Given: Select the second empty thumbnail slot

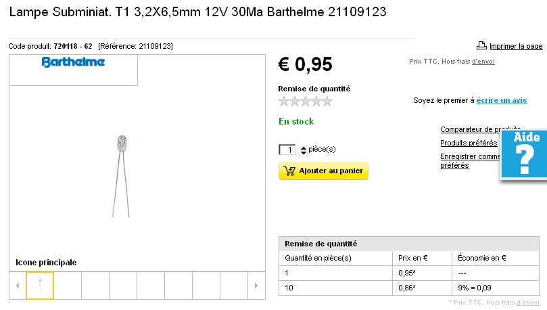Looking at the screenshot, I should click(x=95, y=286).
